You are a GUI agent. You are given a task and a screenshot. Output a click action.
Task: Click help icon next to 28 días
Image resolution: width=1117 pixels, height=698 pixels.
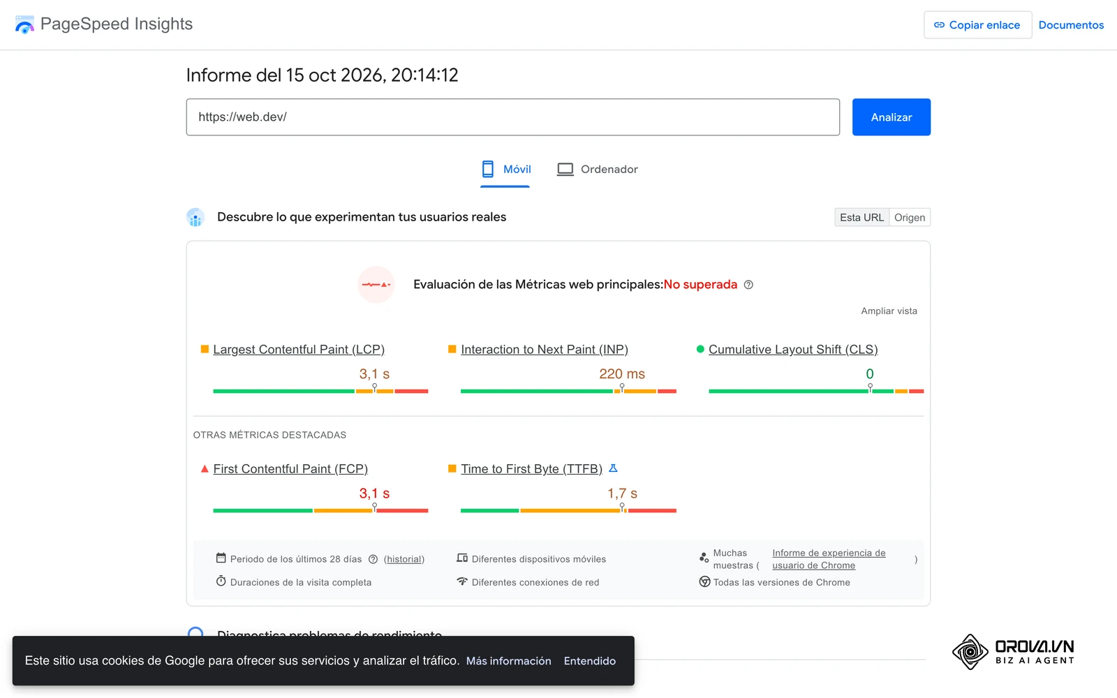[x=373, y=559]
